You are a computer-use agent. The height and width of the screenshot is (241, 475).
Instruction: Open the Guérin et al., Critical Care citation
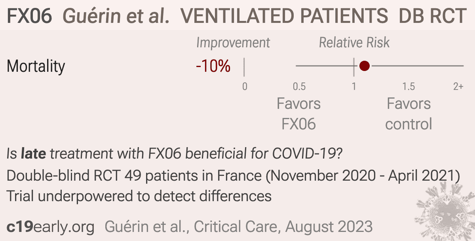pos(239,227)
